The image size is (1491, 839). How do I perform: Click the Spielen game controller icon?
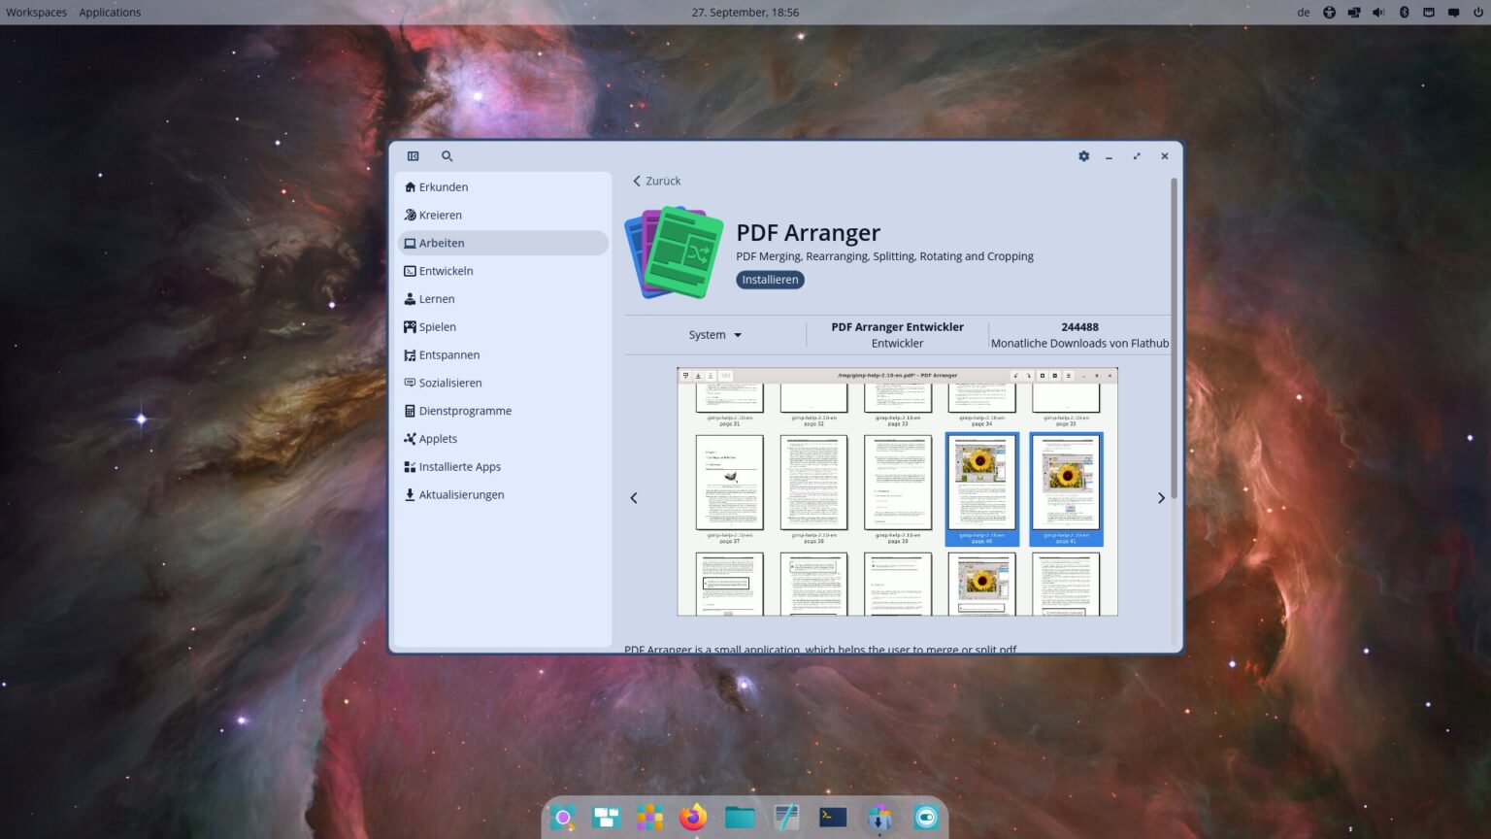[x=410, y=326]
